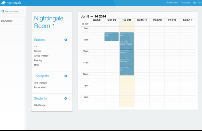
Task: Click the Thu 6/12 column header
Action: (157, 20)
